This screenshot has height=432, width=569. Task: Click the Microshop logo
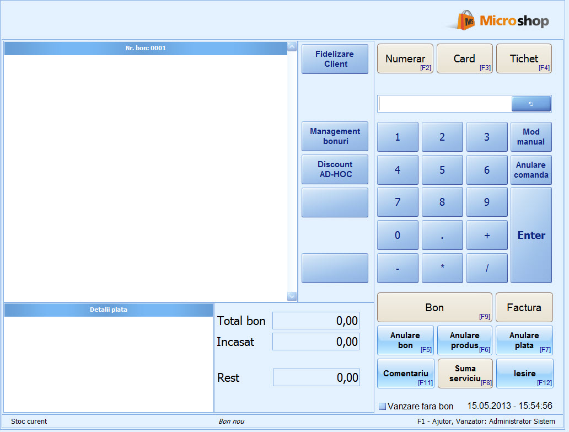(x=498, y=21)
